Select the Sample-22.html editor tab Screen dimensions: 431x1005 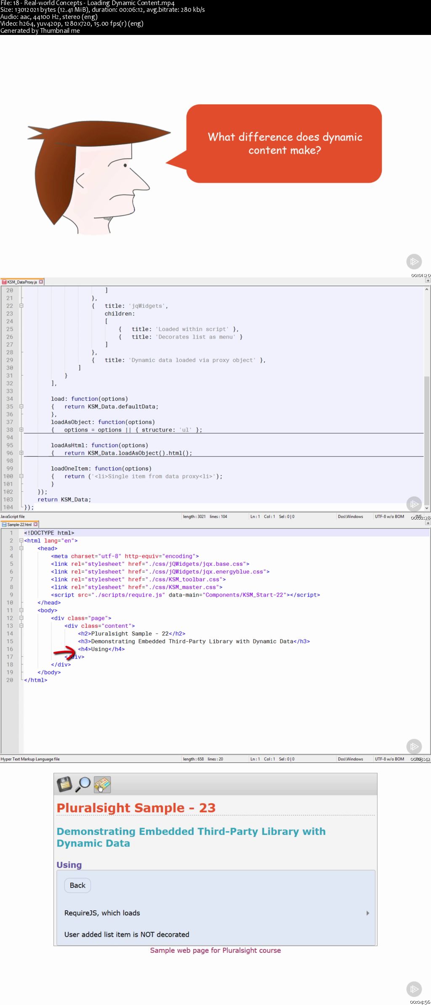pyautogui.click(x=20, y=524)
